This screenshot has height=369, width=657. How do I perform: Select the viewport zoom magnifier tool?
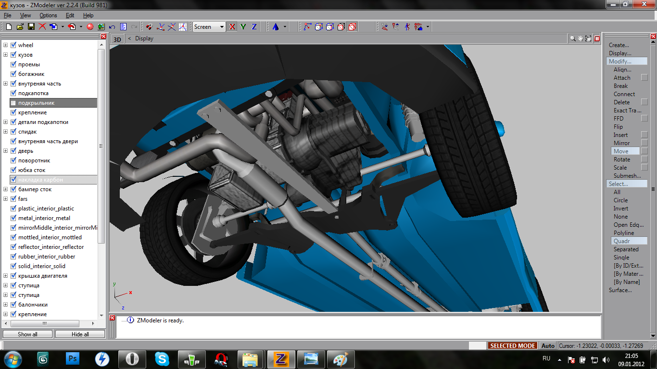coord(572,38)
